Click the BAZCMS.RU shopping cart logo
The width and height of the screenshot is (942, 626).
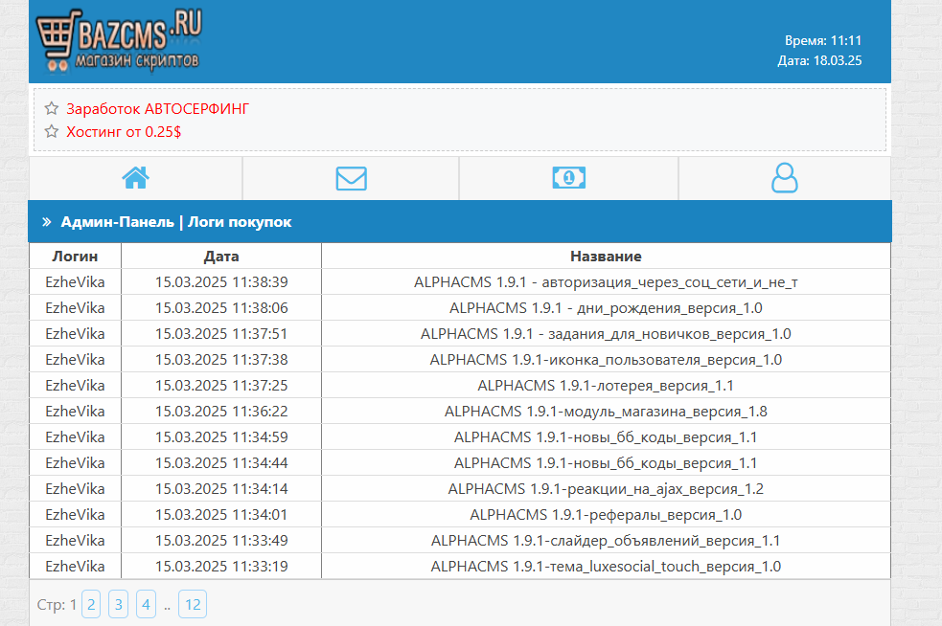(x=119, y=41)
